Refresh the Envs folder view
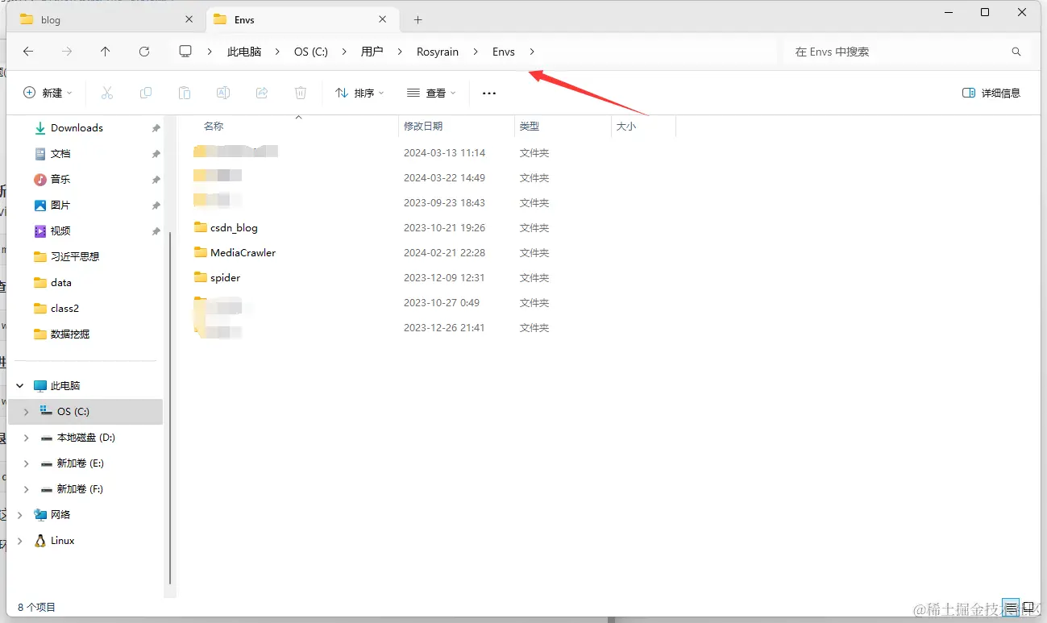1047x623 pixels. (x=144, y=52)
